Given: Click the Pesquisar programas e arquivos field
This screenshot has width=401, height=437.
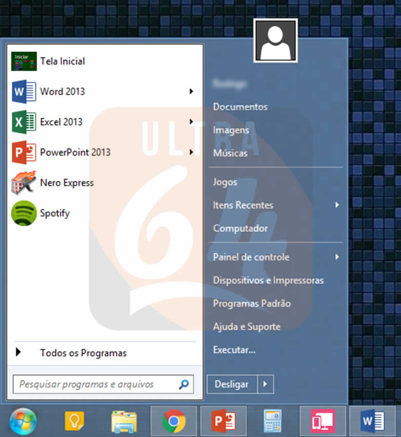Looking at the screenshot, I should [x=95, y=384].
